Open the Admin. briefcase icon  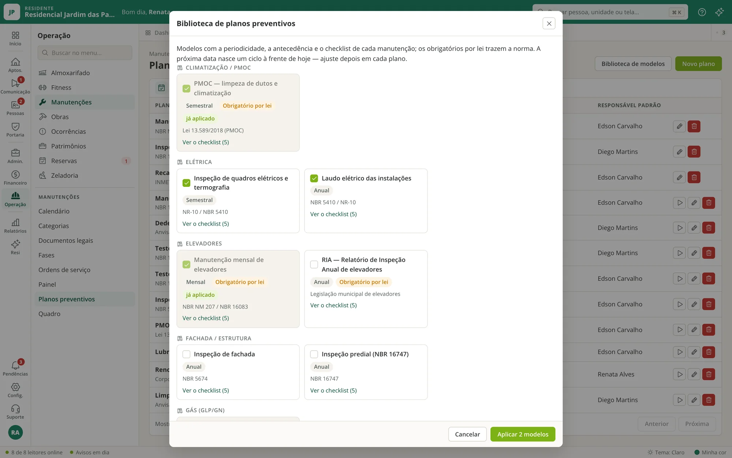point(15,156)
